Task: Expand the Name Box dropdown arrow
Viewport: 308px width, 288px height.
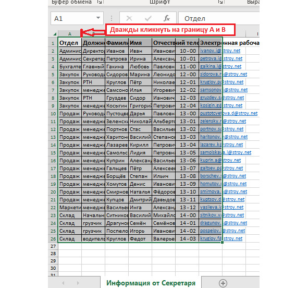Action: (x=98, y=18)
